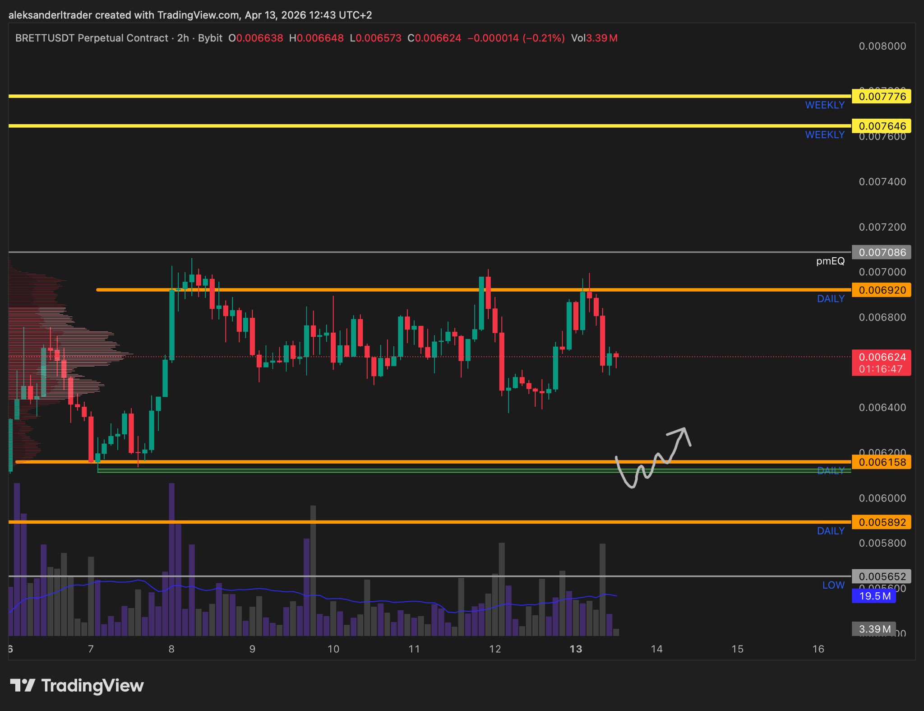Click the blue 19.5 M volume MA label
Image resolution: width=924 pixels, height=711 pixels.
pyautogui.click(x=874, y=596)
